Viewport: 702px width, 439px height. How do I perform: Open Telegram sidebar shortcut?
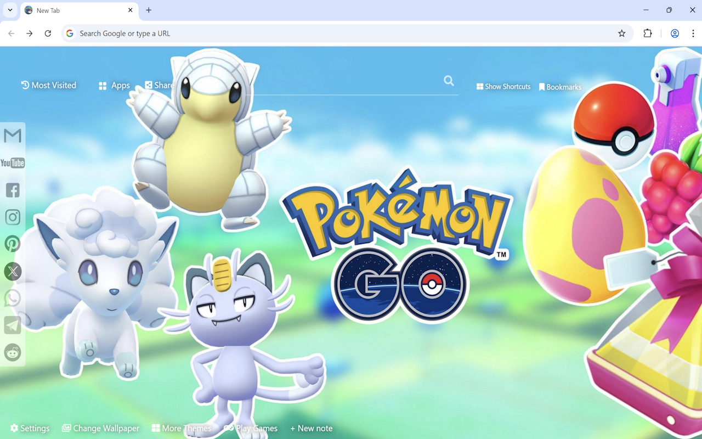click(13, 325)
